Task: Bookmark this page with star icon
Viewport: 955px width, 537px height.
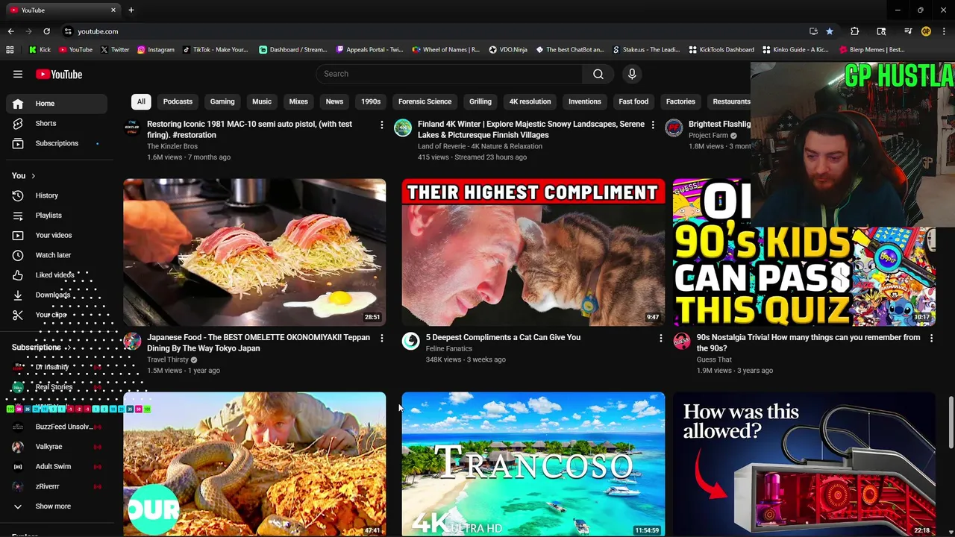Action: (829, 31)
